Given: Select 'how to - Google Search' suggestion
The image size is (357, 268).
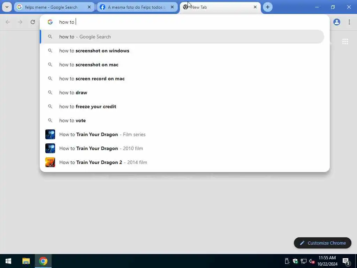Looking at the screenshot, I should coord(182,37).
